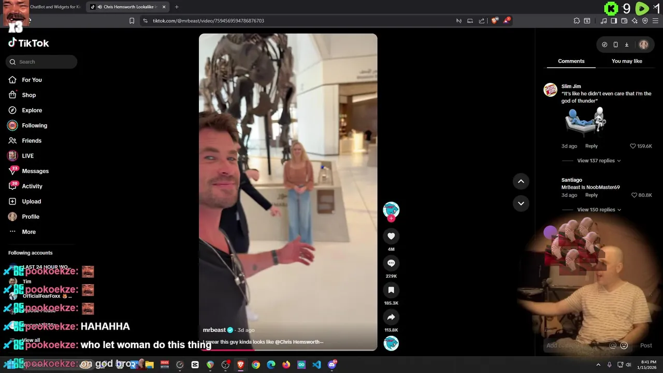
Task: Share the video with arrow icon
Action: (391, 317)
